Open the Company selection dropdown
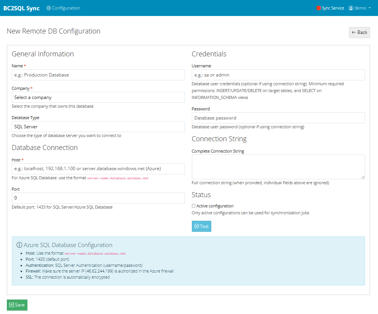Screen dimensions: 378x314 tap(98, 97)
